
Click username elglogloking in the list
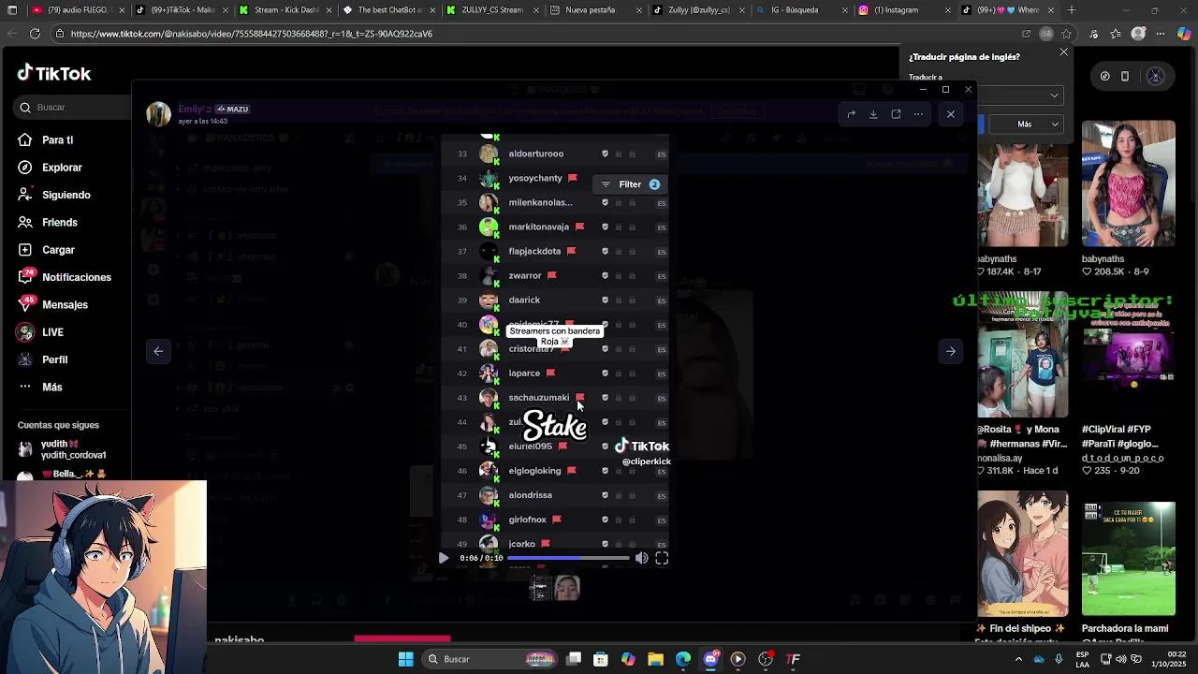[x=534, y=471]
